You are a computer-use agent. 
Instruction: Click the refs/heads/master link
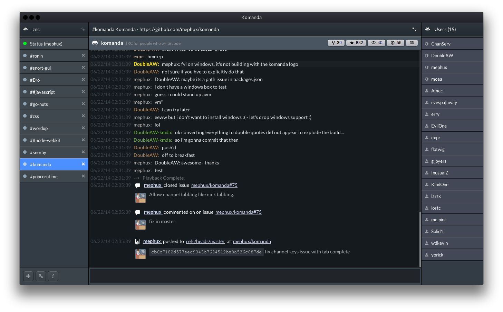pyautogui.click(x=205, y=241)
